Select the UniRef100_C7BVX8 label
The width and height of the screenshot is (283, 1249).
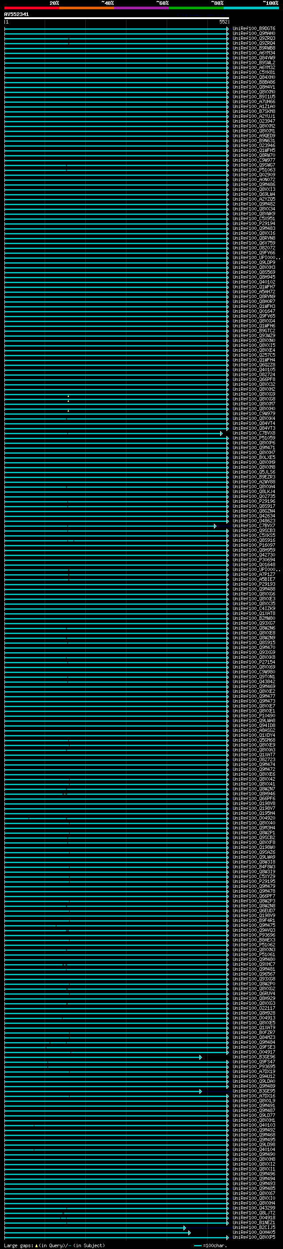click(254, 433)
